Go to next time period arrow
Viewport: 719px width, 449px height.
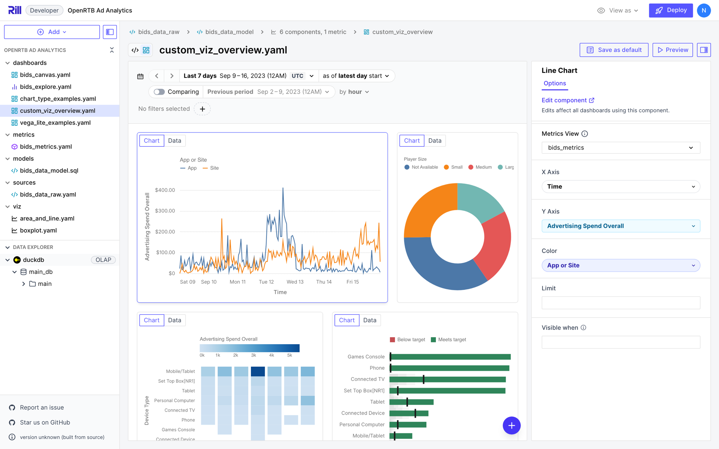click(x=172, y=76)
